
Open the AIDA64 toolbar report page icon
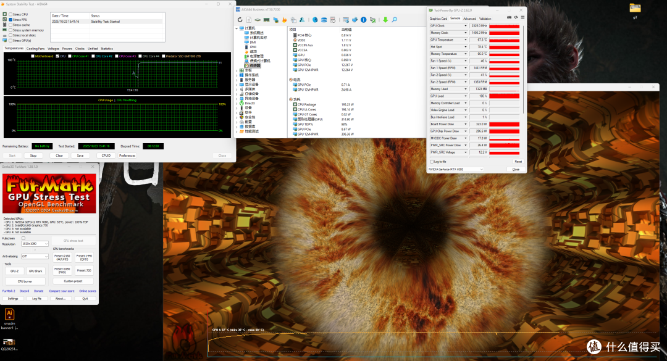[x=249, y=20]
